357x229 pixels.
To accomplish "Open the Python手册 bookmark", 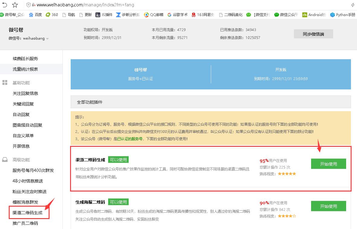I will click(343, 15).
